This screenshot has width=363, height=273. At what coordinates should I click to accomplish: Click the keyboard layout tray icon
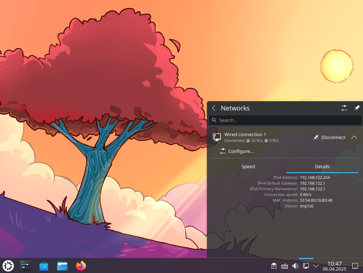(285, 266)
